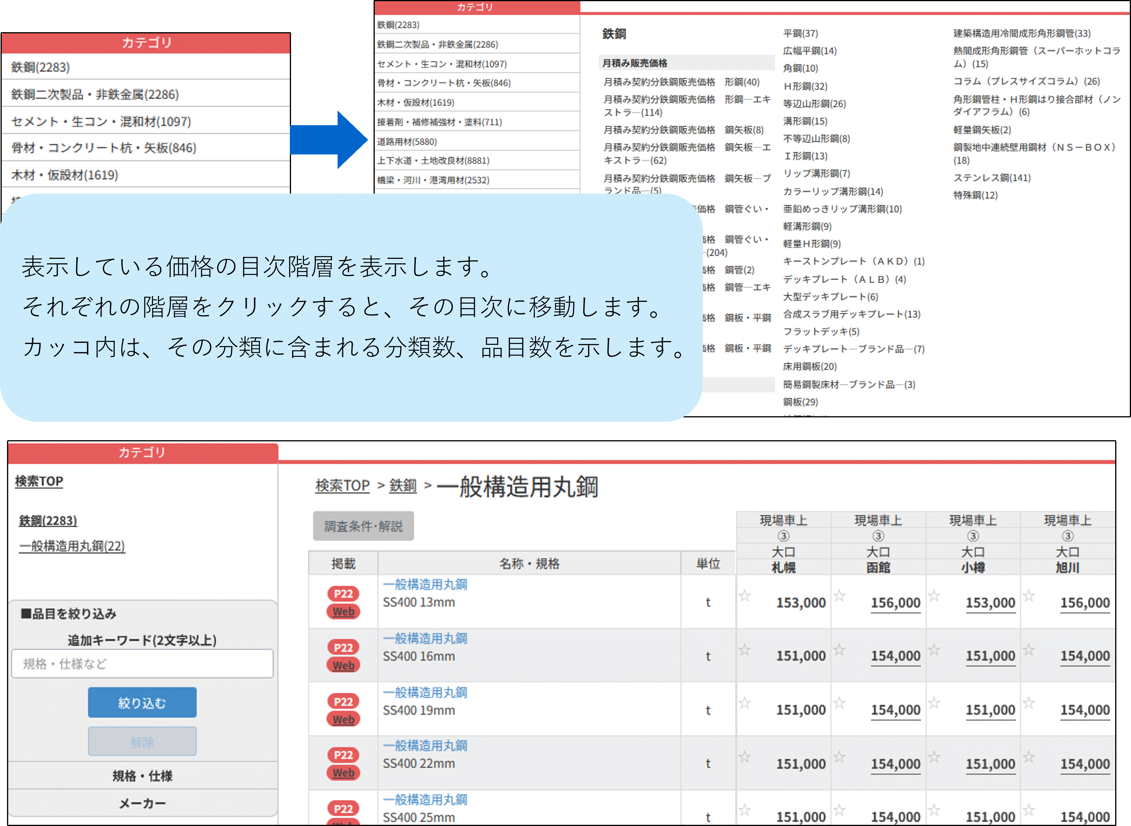Screen dimensions: 1131x826
Task: Click favorite star for SS400 19mm 函館 price
Action: pyautogui.click(x=839, y=703)
